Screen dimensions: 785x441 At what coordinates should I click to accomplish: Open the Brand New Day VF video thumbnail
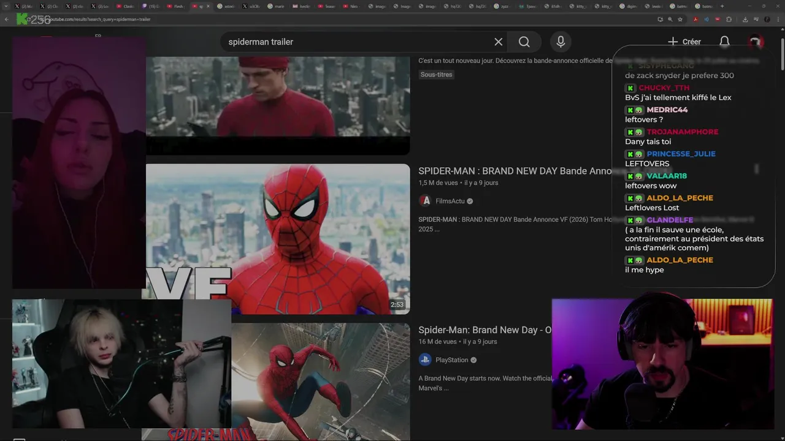click(x=278, y=239)
